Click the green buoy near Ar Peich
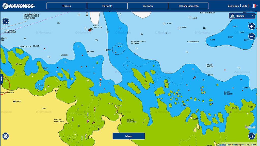260x146 pixels. 97,62
